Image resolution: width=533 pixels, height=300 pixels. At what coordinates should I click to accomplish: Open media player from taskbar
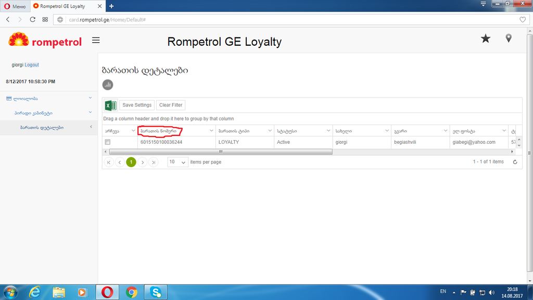point(82,292)
